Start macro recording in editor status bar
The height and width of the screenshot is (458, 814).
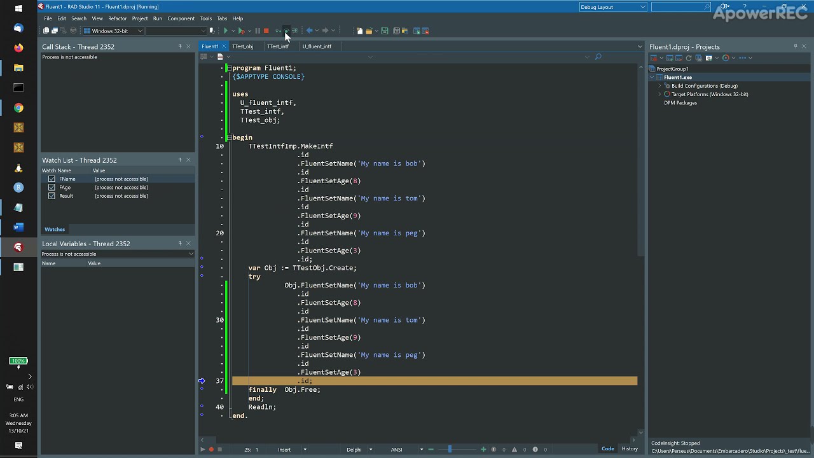tap(211, 450)
